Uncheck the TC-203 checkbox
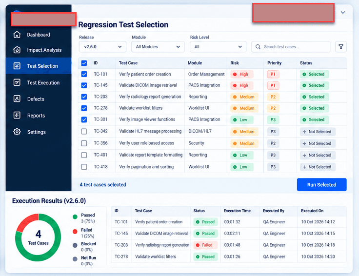Screen dimensions: 359x276 point(84,97)
